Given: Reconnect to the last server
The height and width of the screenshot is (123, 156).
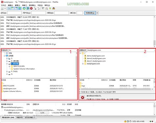Looking at the screenshot, I should point(39,9).
